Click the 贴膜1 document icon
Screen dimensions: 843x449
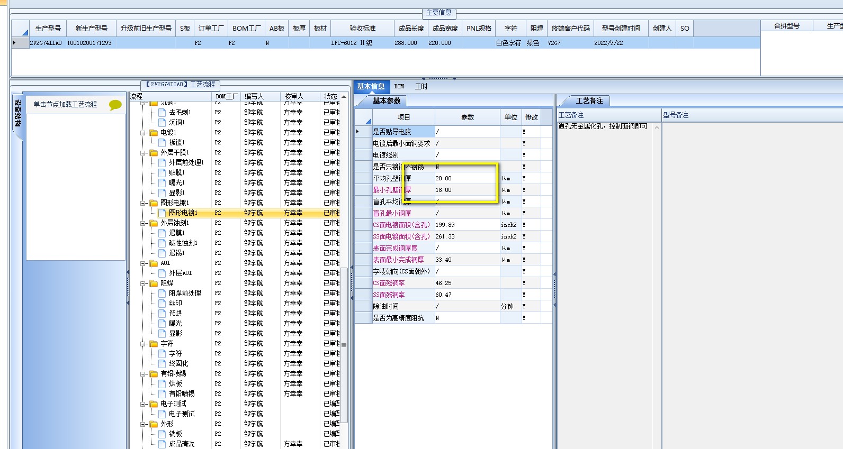162,172
